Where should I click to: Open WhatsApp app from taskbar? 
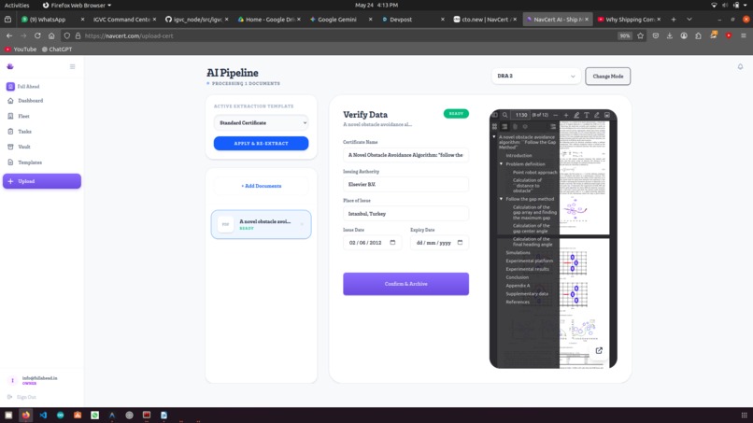click(x=95, y=416)
